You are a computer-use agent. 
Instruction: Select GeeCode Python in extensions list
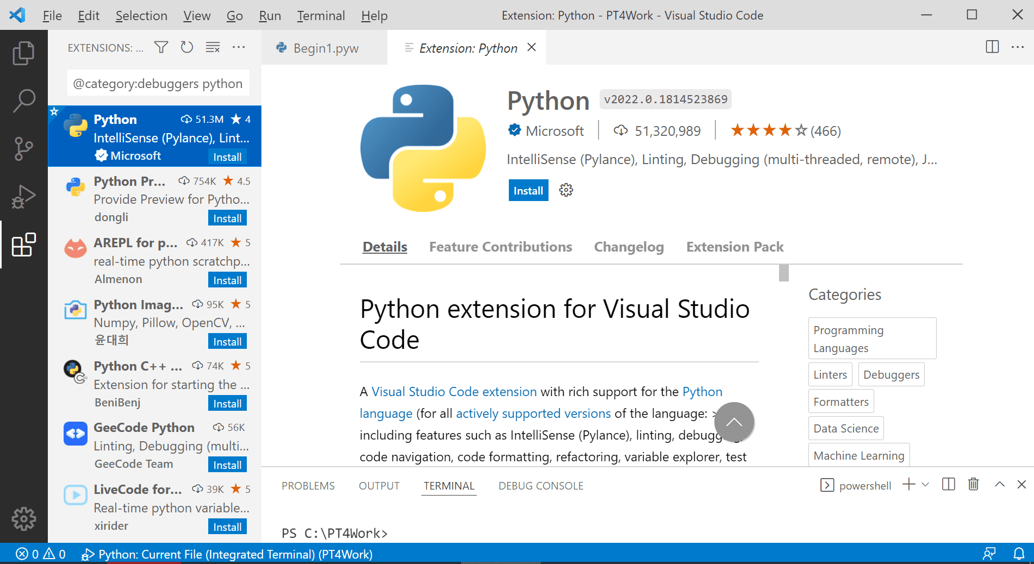(x=154, y=446)
